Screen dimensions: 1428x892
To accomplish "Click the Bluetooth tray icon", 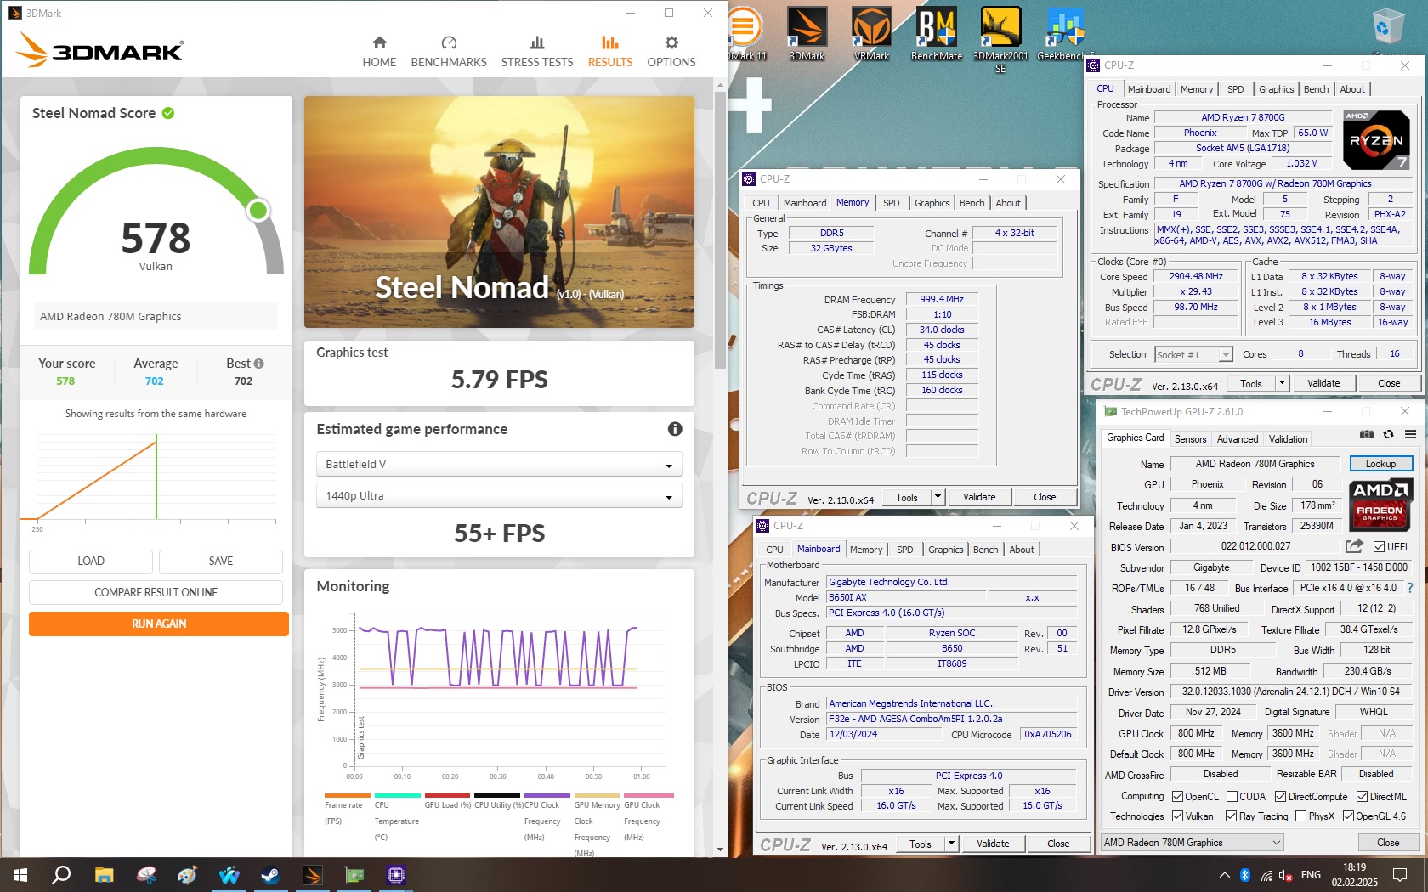I will tap(1245, 875).
